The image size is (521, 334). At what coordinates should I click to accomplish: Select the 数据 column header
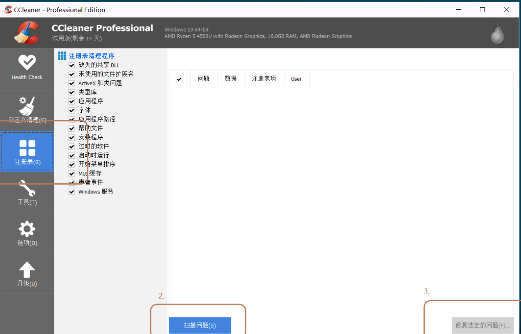pyautogui.click(x=231, y=78)
